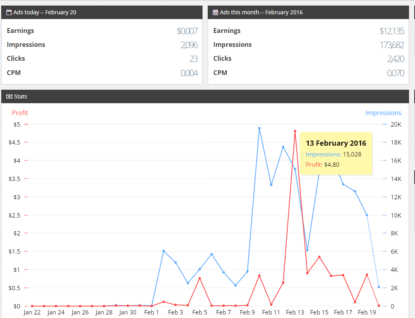Click the red profit point above Feb 5
The image size is (415, 318).
[x=200, y=278]
